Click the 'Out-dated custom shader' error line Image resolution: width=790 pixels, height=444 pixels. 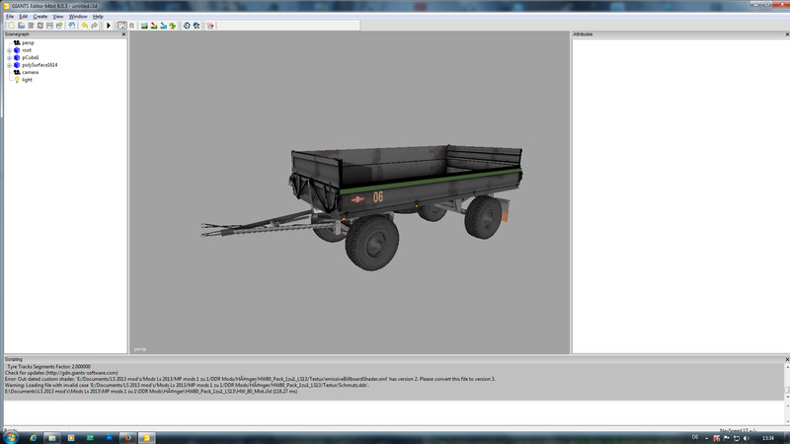coord(250,379)
